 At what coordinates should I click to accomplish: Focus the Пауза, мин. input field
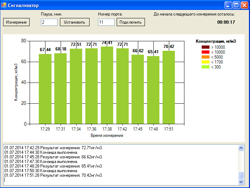pos(49,22)
